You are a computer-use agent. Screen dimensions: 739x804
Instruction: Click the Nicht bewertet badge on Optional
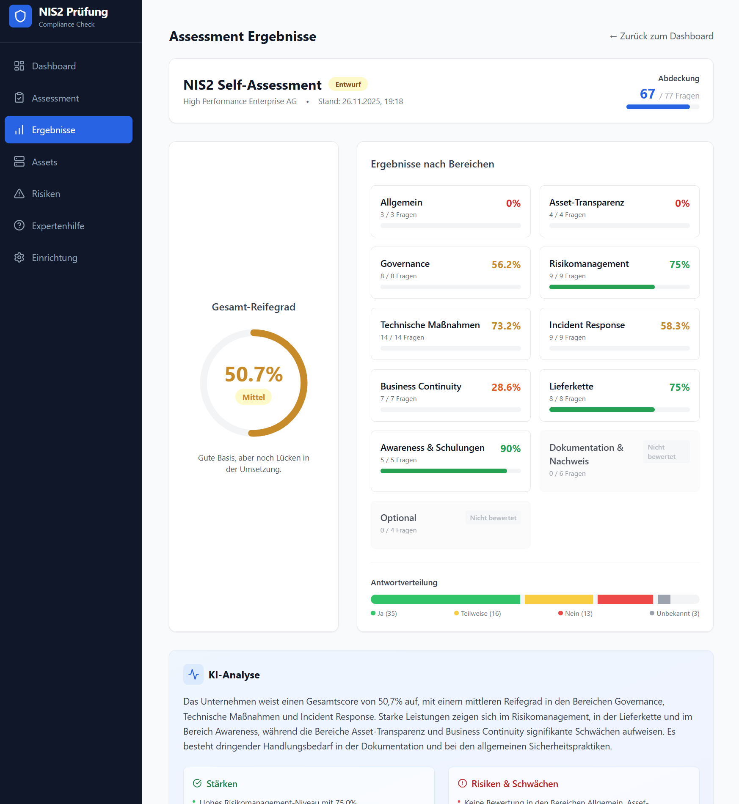(x=492, y=518)
